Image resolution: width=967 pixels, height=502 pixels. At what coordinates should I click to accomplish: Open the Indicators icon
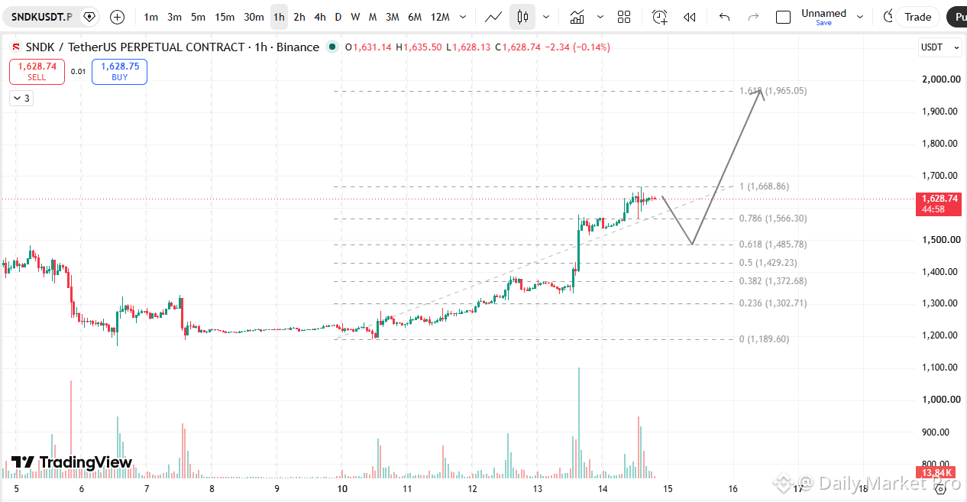click(x=577, y=17)
